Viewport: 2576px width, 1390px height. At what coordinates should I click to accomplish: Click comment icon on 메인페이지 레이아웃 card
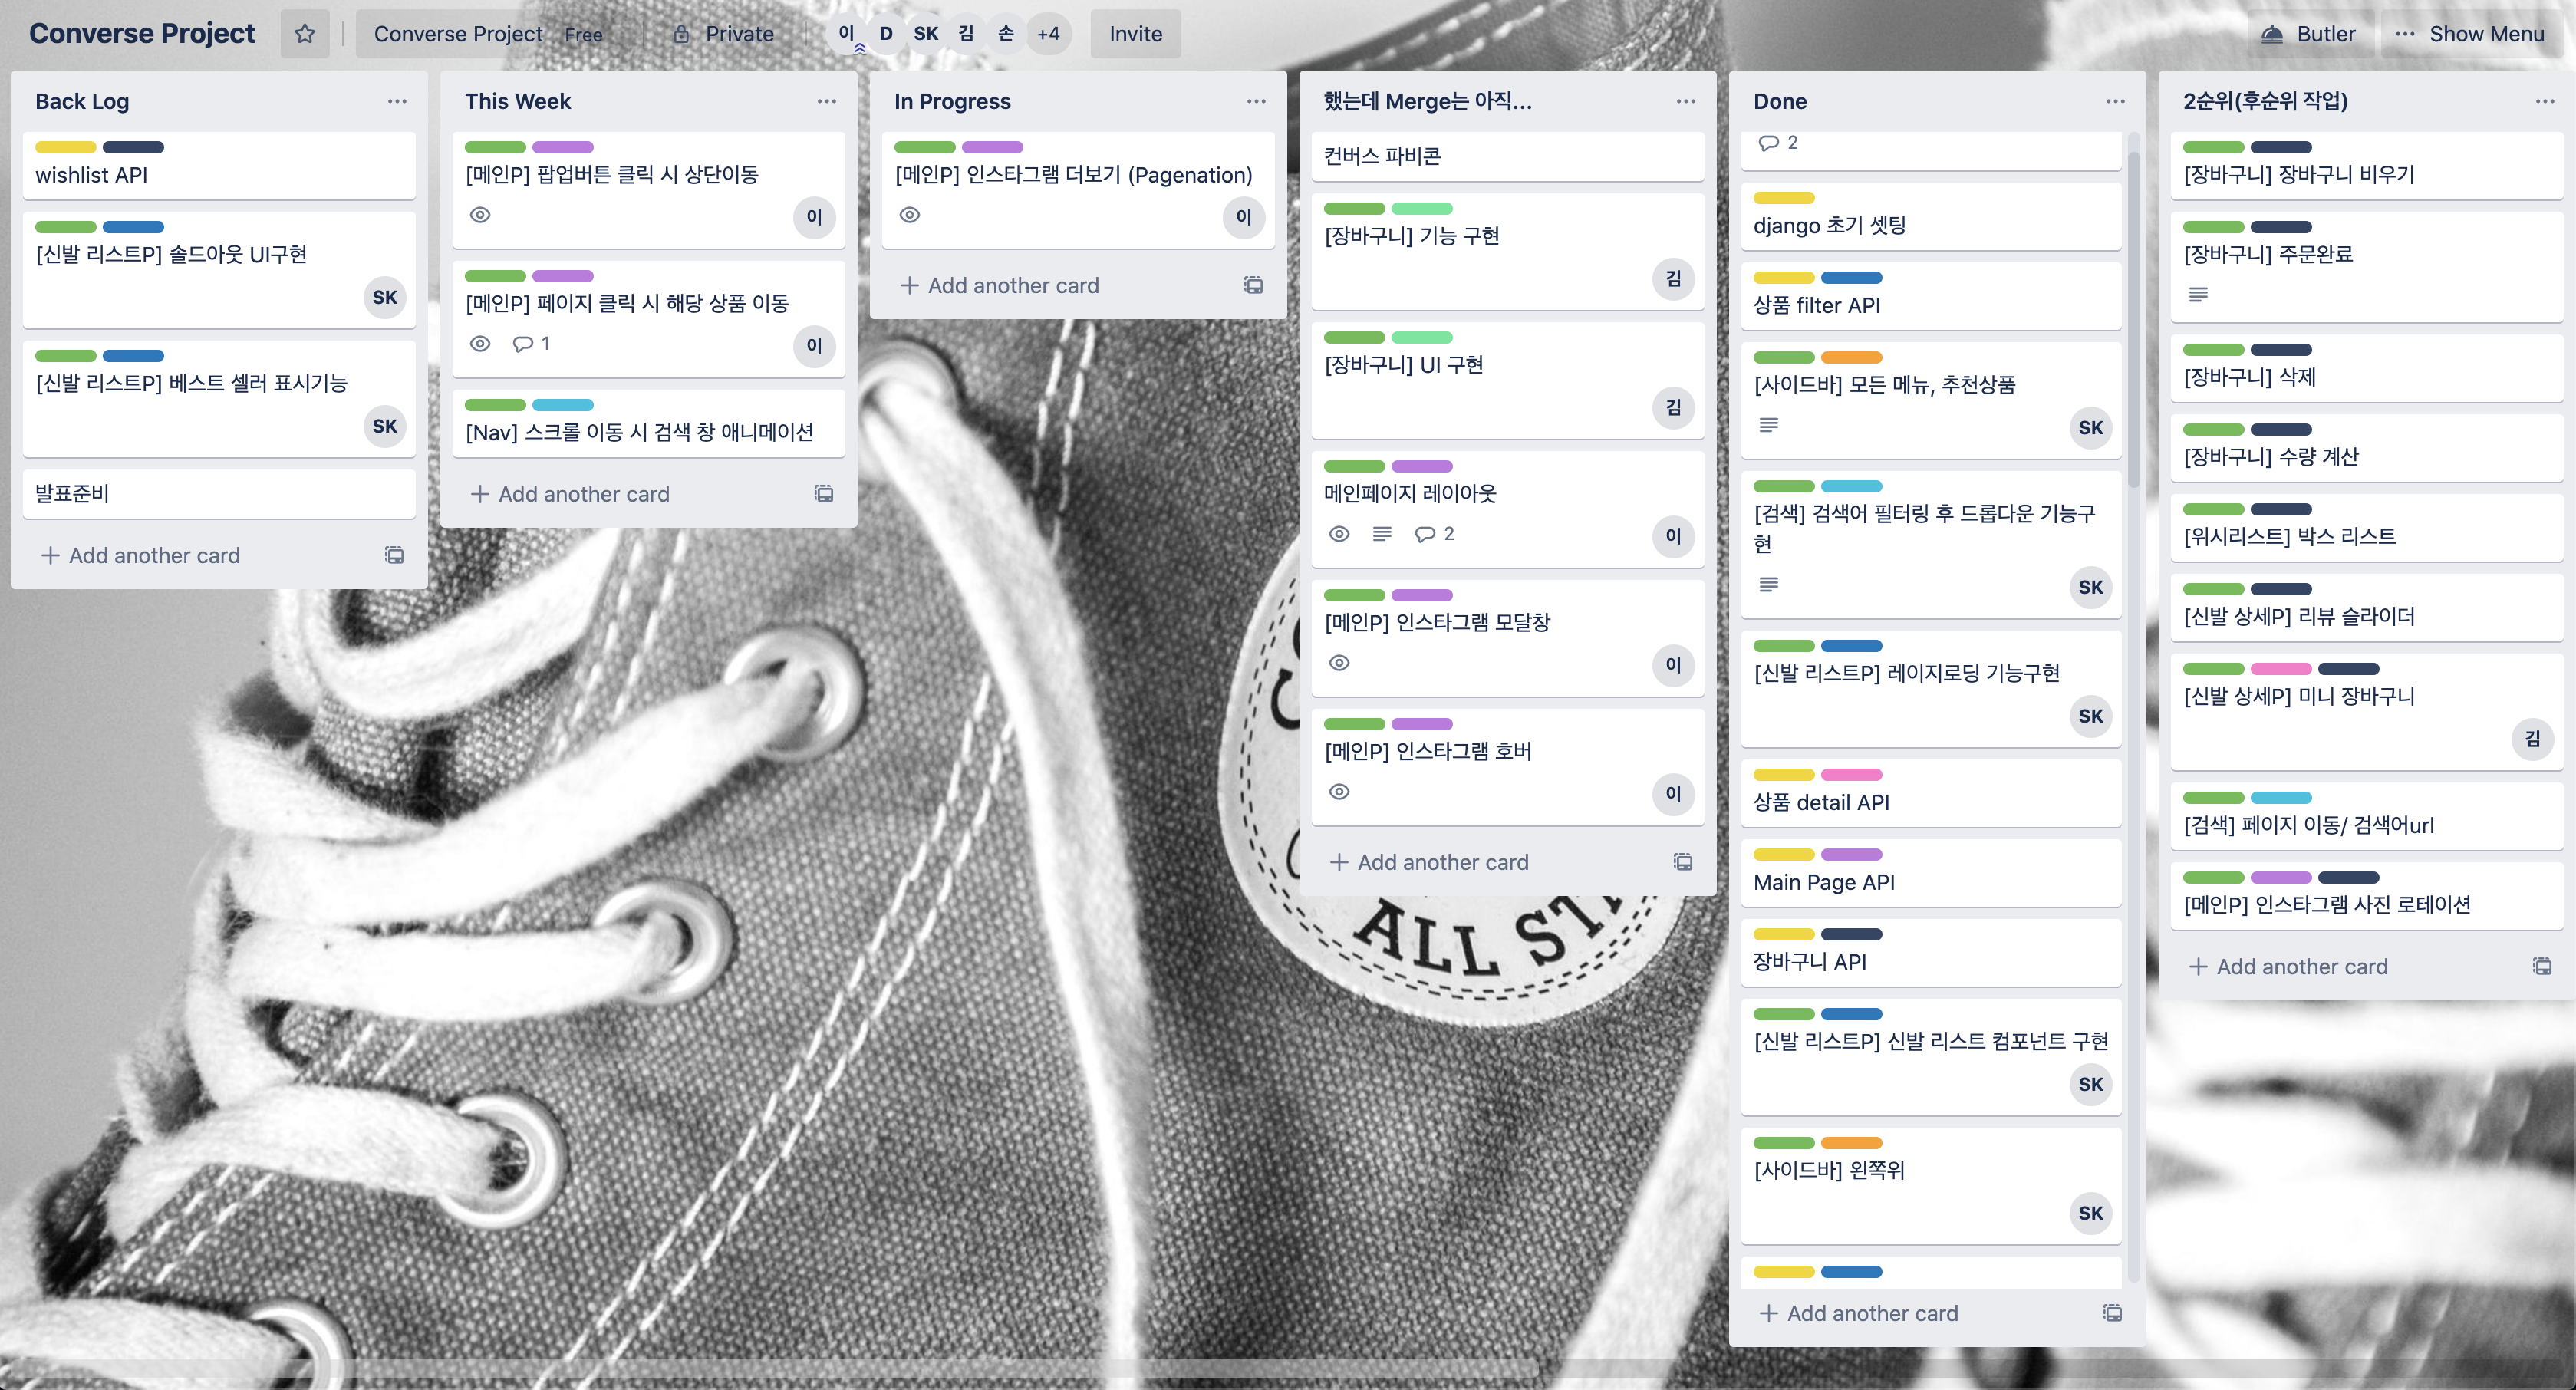click(1425, 534)
